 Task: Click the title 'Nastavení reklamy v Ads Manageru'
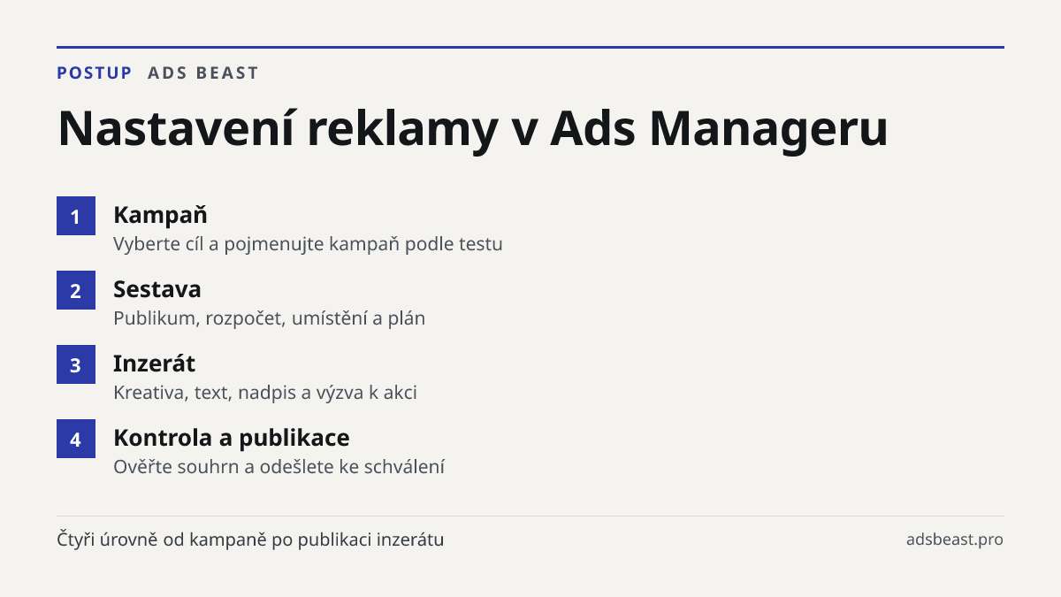coord(472,127)
